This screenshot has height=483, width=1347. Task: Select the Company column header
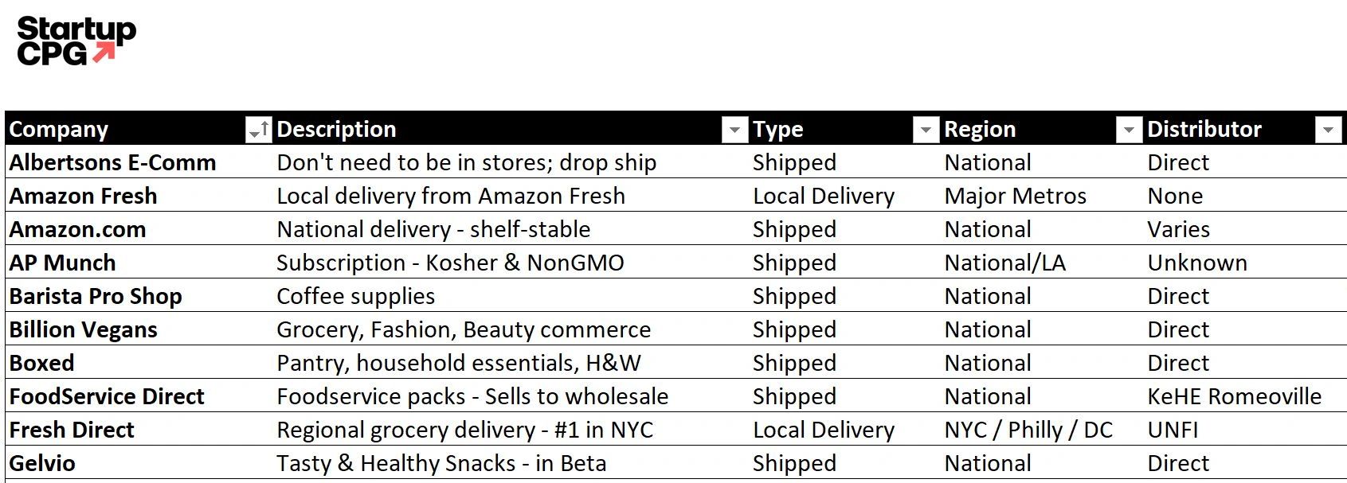(x=60, y=129)
